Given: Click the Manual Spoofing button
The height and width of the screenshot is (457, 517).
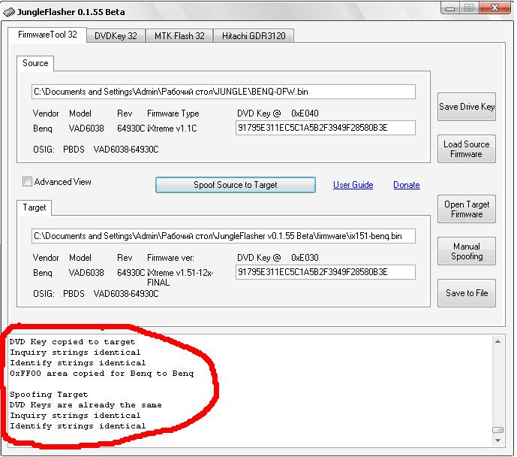Looking at the screenshot, I should (x=467, y=251).
